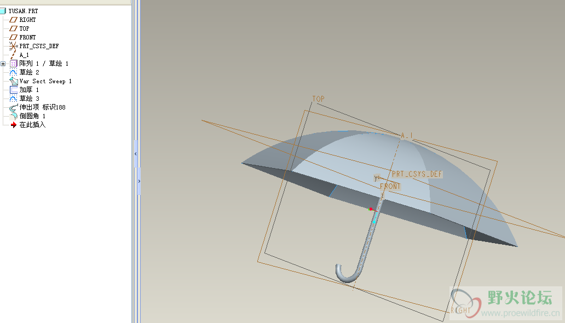This screenshot has width=565, height=323.
Task: Click the RIGHT datum plane icon in tree
Action: click(x=13, y=20)
